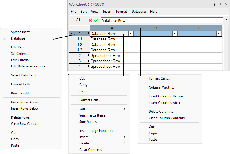
Task: Open the worksheet help question mark
Action: point(214,5)
